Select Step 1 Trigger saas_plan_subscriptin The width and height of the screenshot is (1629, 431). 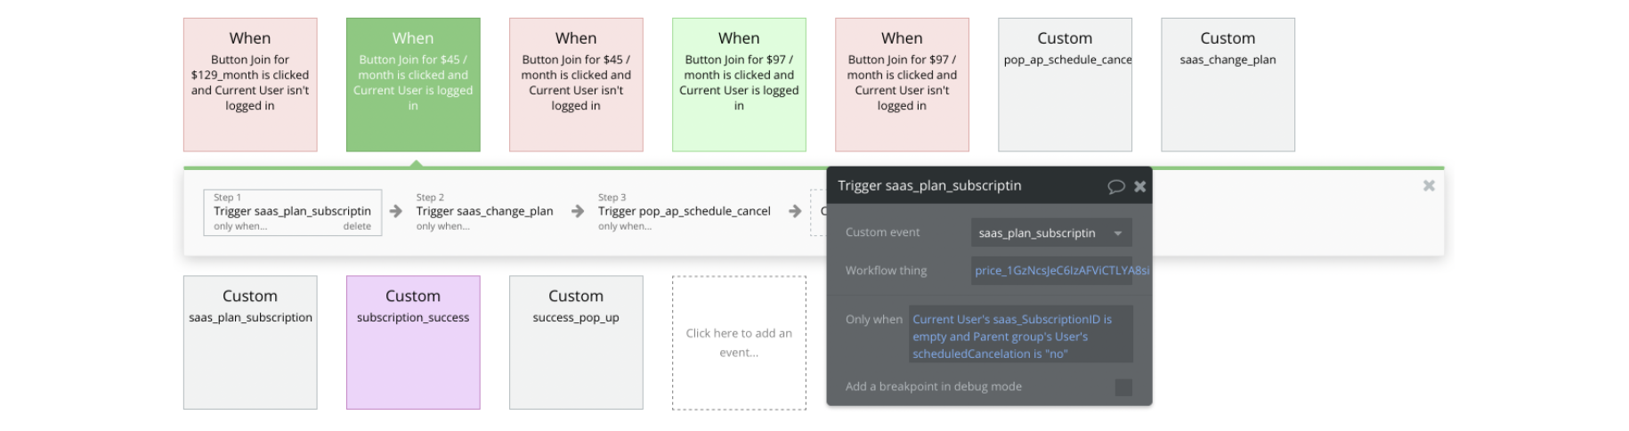(x=292, y=212)
